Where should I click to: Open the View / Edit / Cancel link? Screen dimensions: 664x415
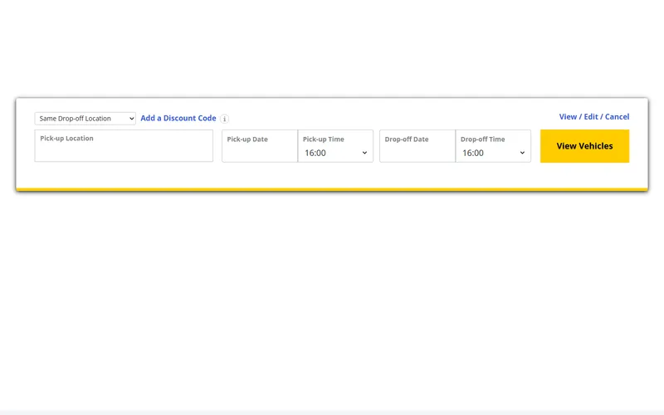coord(594,116)
